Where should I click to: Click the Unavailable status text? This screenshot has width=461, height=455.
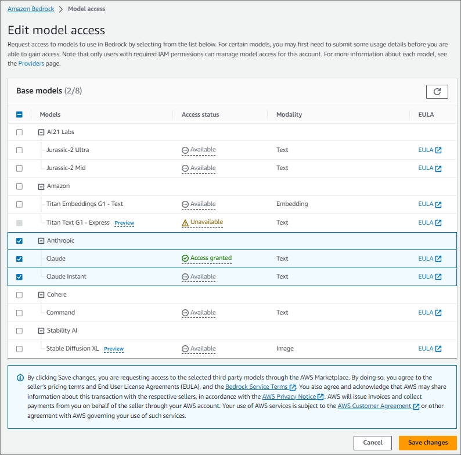(207, 222)
